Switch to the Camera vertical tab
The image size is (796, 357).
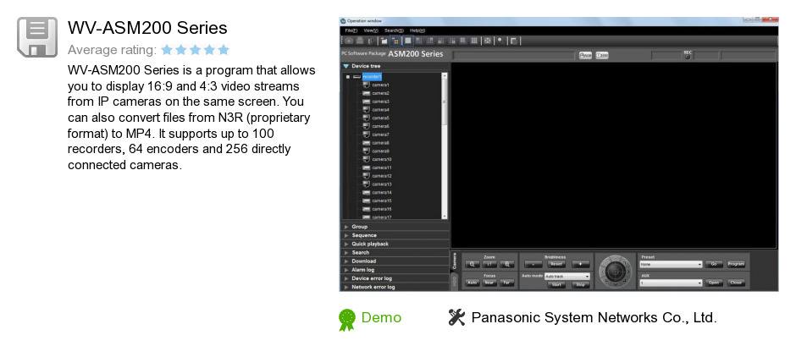[x=455, y=261]
